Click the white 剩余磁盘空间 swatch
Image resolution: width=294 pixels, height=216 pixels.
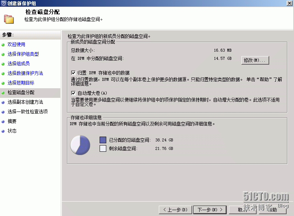pos(103,148)
